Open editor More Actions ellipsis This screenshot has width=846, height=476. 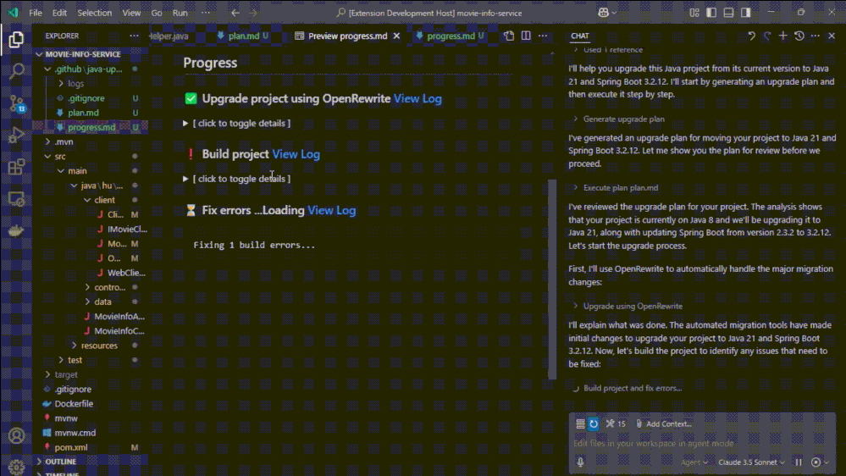click(543, 36)
